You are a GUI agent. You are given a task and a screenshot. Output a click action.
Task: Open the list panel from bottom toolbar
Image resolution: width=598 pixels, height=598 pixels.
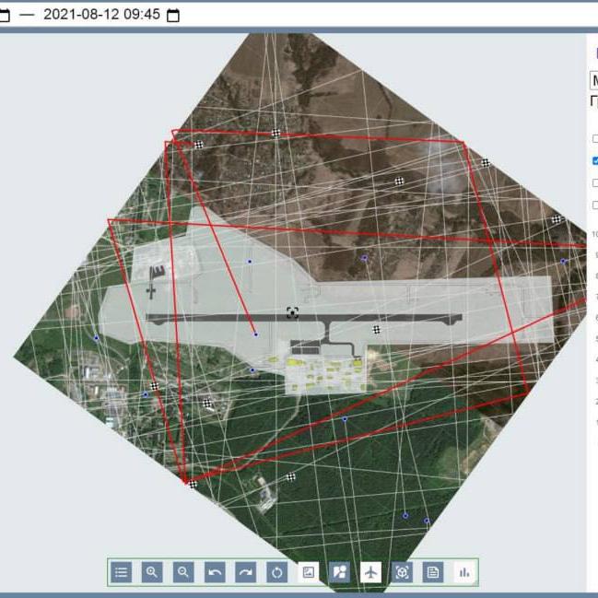click(122, 572)
